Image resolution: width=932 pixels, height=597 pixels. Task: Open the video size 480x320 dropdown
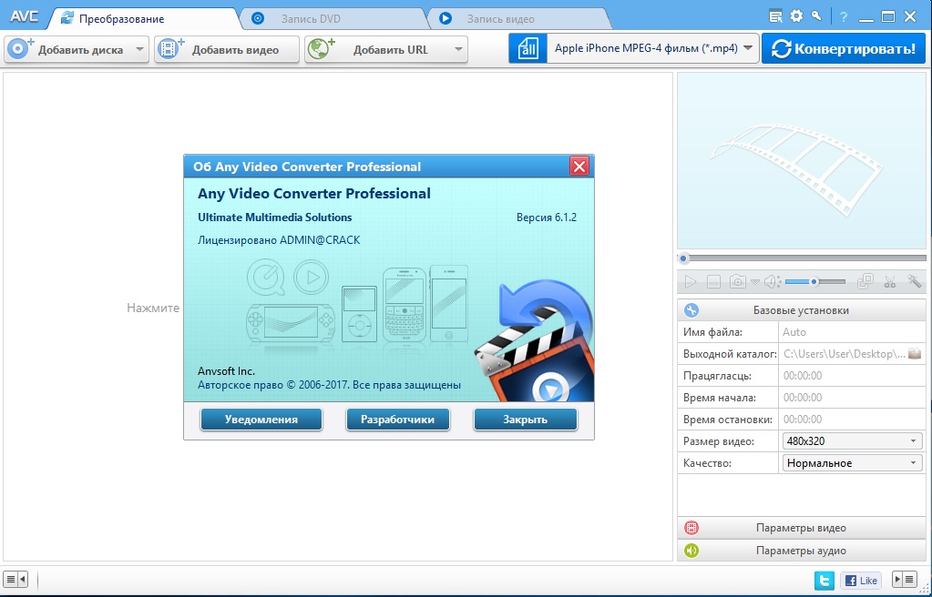click(x=852, y=441)
